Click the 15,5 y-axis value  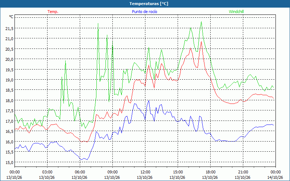9,152
